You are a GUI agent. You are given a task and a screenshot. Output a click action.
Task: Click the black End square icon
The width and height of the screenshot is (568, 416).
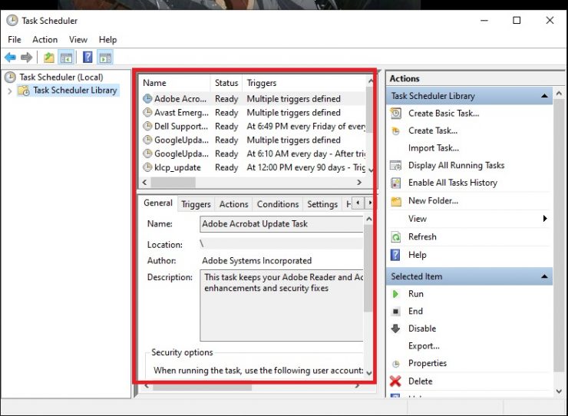[396, 312]
